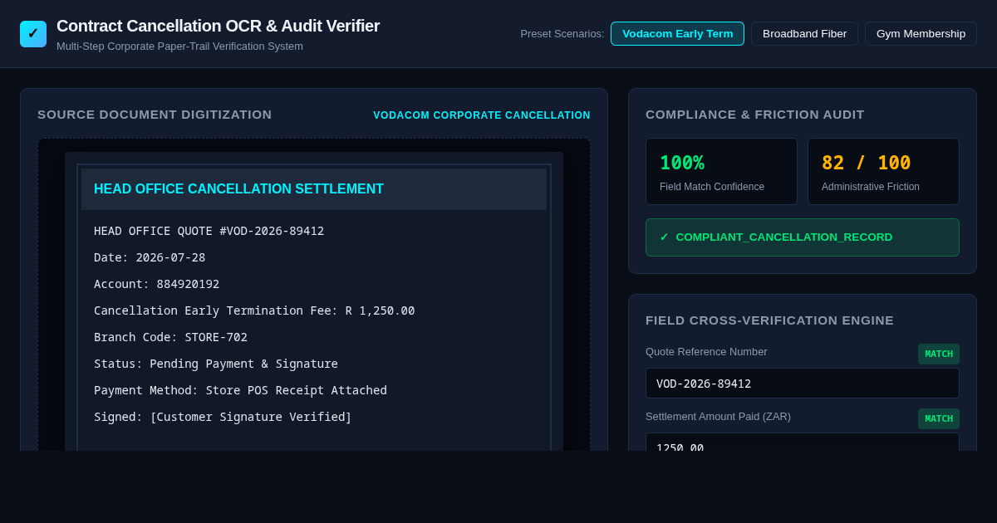Click the COMPLIANT_CANCELLATION_RECORD status banner
997x523 pixels.
803,237
